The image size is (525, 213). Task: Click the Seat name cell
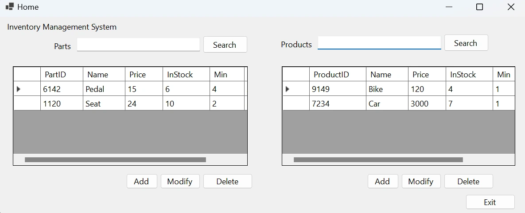(104, 103)
